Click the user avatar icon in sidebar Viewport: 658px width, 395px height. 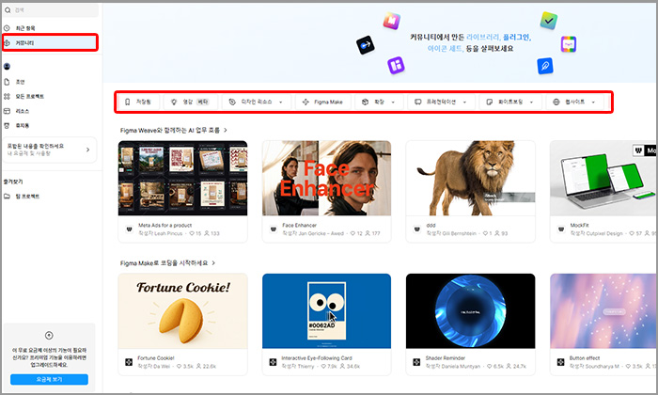[x=7, y=67]
